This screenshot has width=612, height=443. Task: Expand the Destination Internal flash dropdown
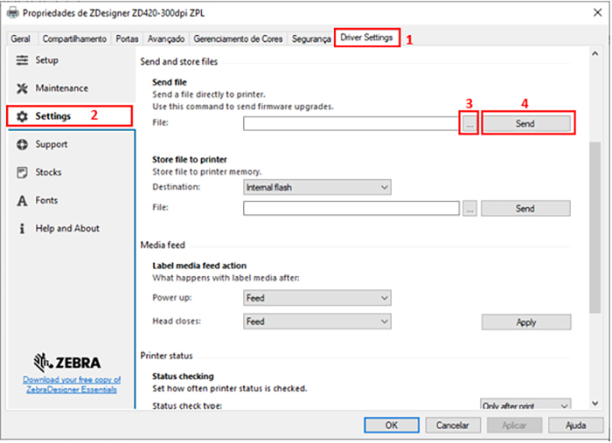[x=317, y=187]
